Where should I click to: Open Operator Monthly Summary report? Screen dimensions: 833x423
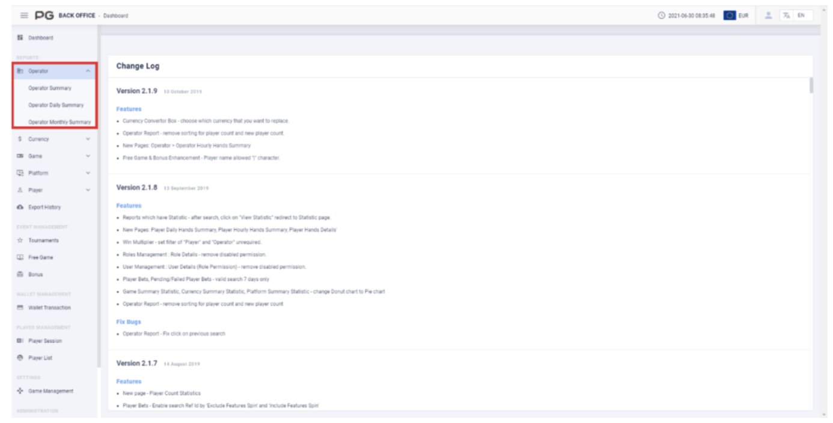pos(59,122)
